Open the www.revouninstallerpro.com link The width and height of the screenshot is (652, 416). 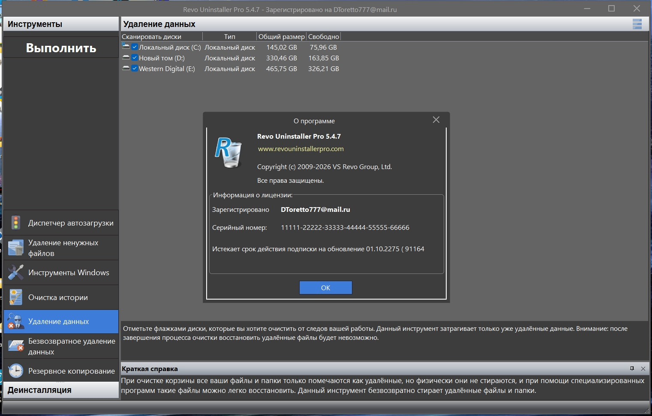pyautogui.click(x=301, y=149)
